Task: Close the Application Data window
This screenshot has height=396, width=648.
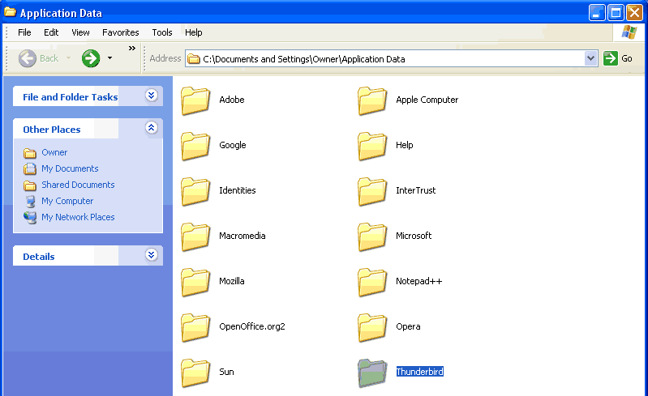Action: click(635, 12)
